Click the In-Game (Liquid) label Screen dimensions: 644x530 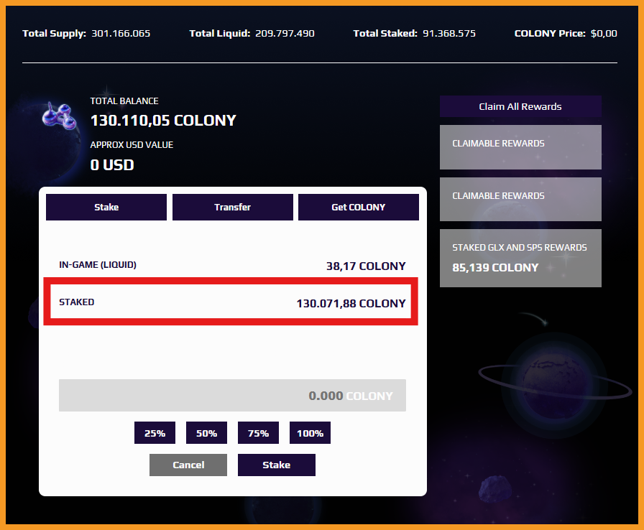[98, 265]
